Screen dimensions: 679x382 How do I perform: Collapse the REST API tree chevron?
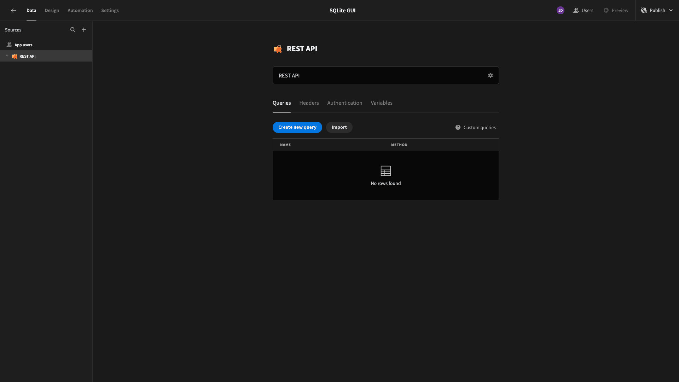click(7, 56)
